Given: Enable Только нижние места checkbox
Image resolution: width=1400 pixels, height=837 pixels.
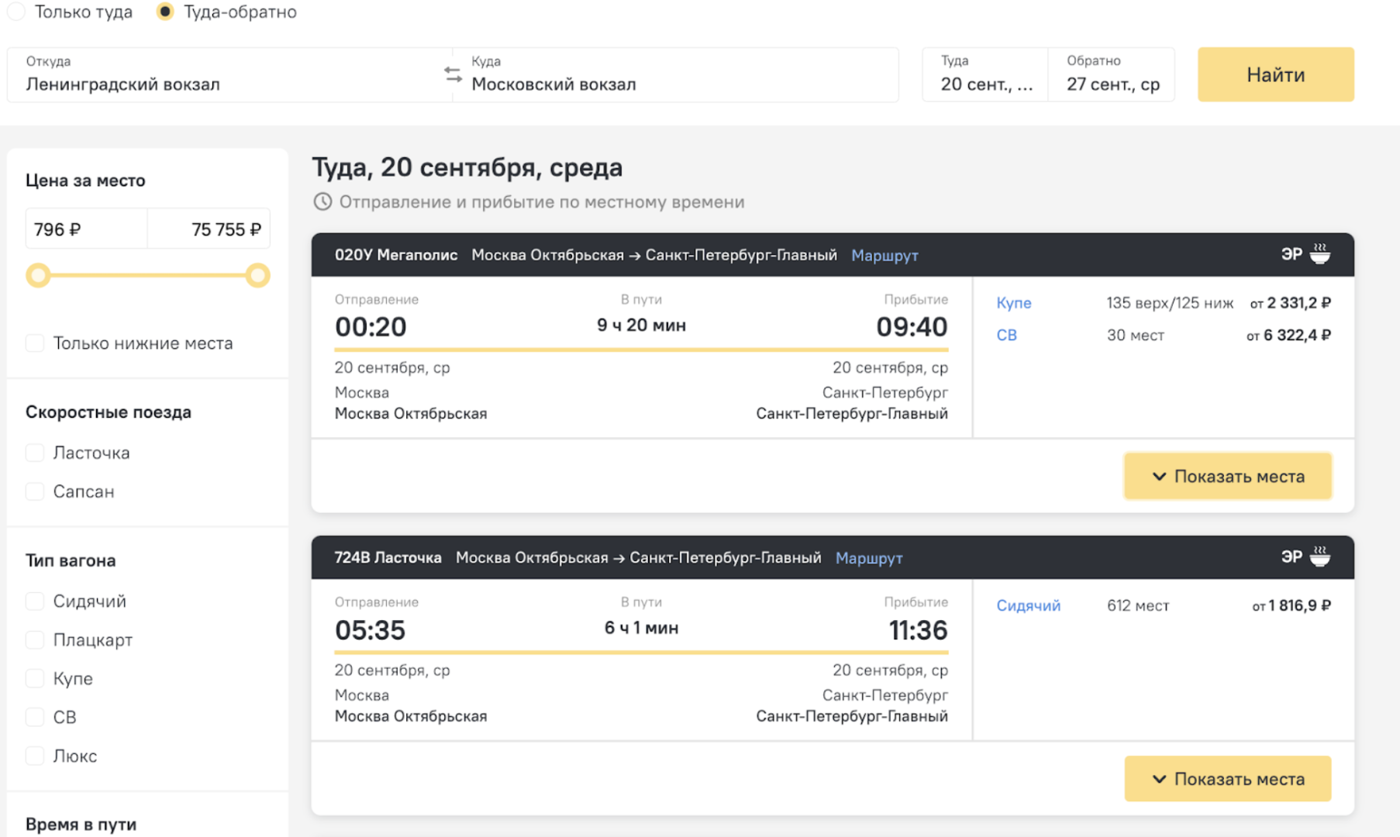Looking at the screenshot, I should [x=35, y=343].
